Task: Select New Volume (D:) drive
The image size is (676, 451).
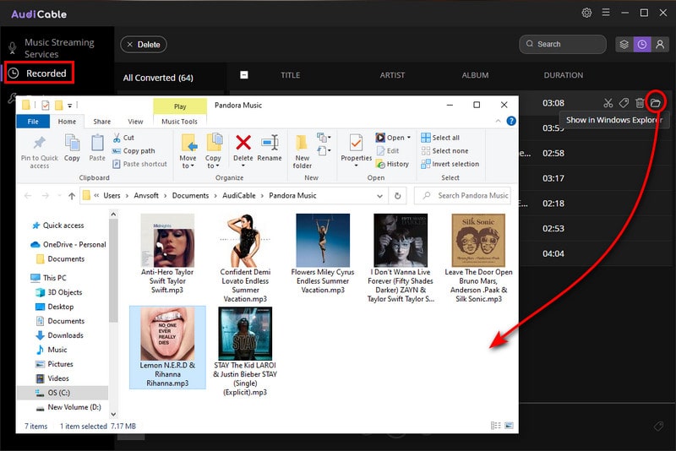Action: (68, 407)
